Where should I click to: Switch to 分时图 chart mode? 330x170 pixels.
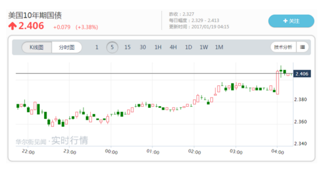[x=67, y=48]
